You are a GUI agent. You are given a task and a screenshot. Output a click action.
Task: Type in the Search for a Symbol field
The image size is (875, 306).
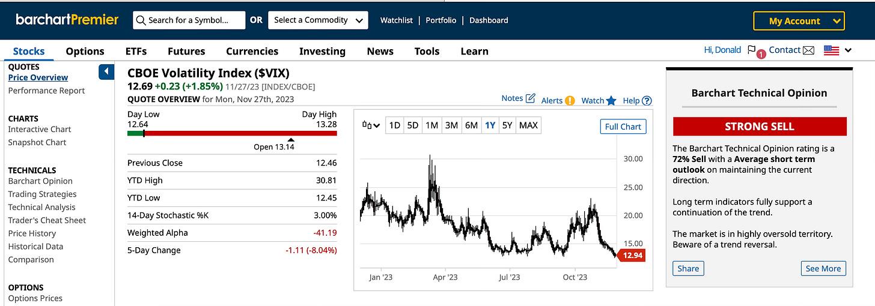pos(189,20)
